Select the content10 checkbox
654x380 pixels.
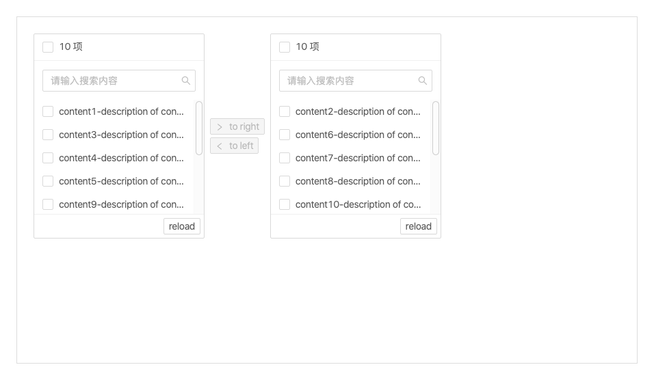(x=285, y=204)
